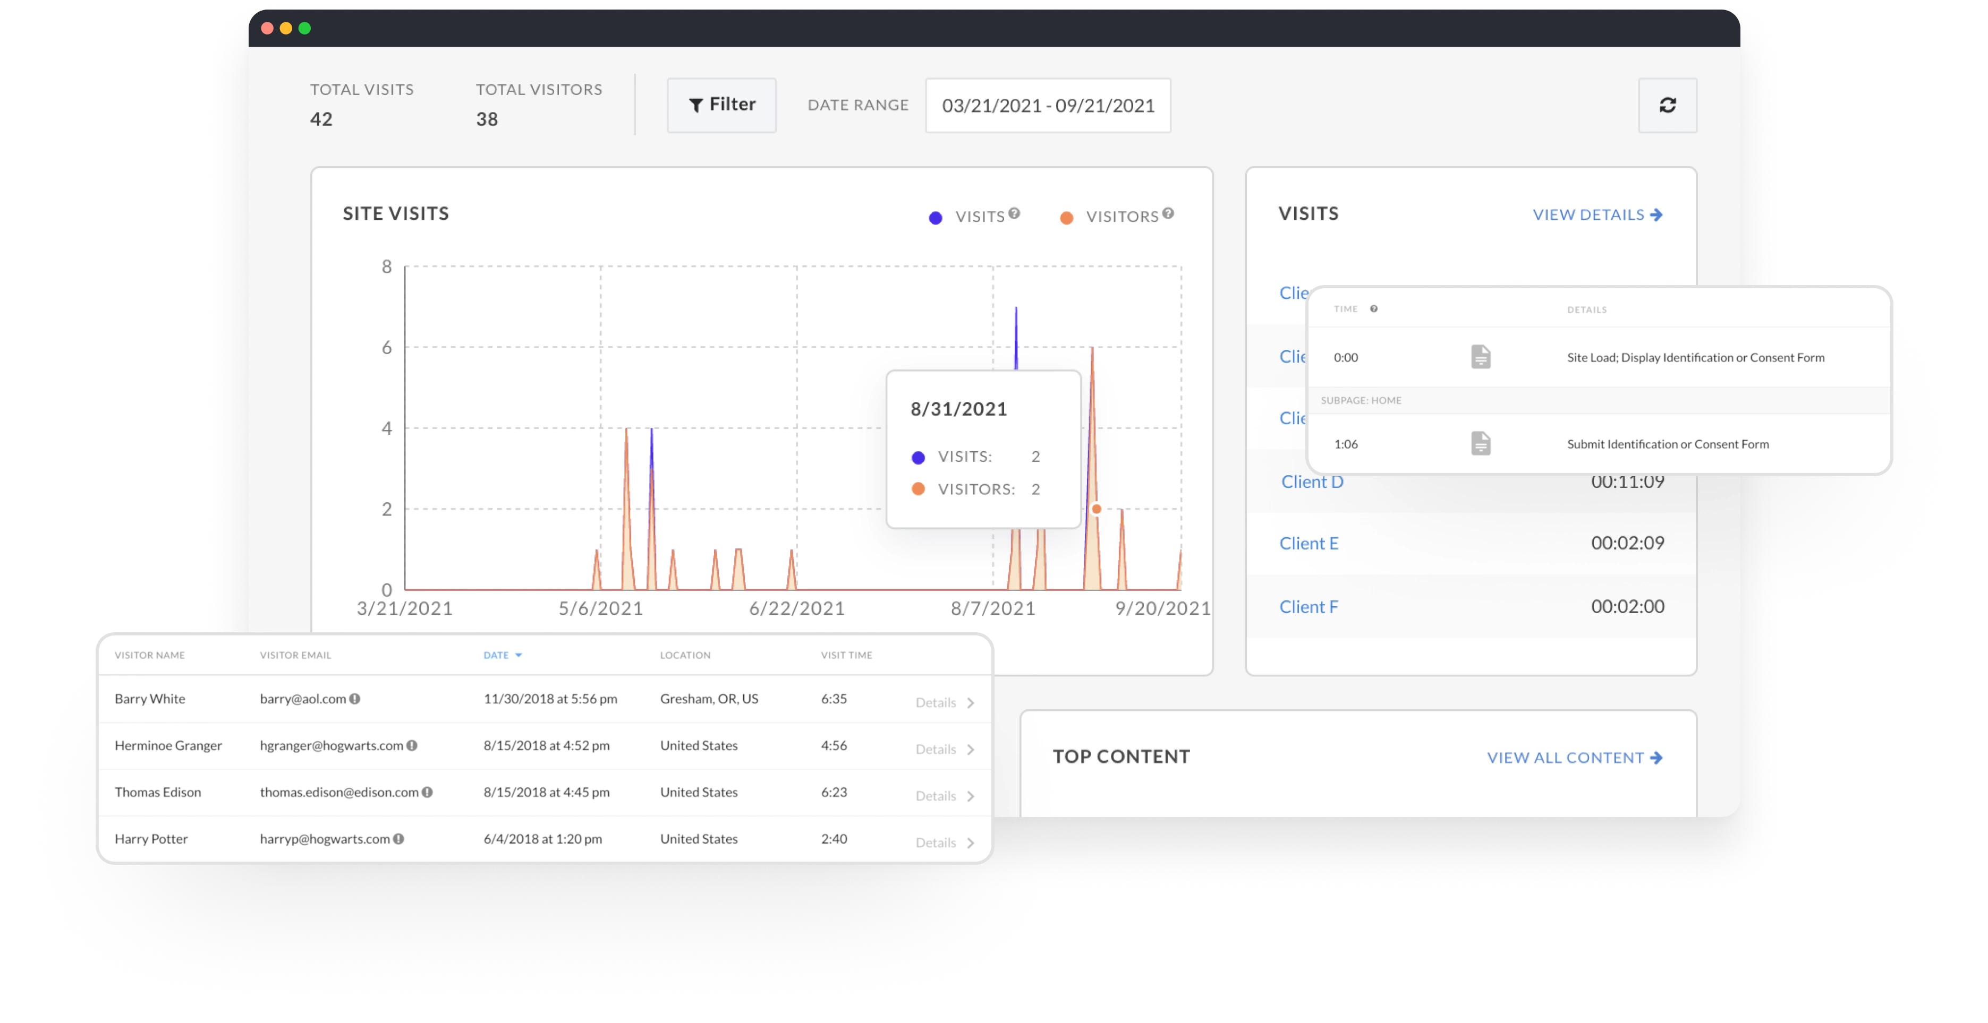Open Details for Barry White
This screenshot has width=1988, height=1023.
936,702
